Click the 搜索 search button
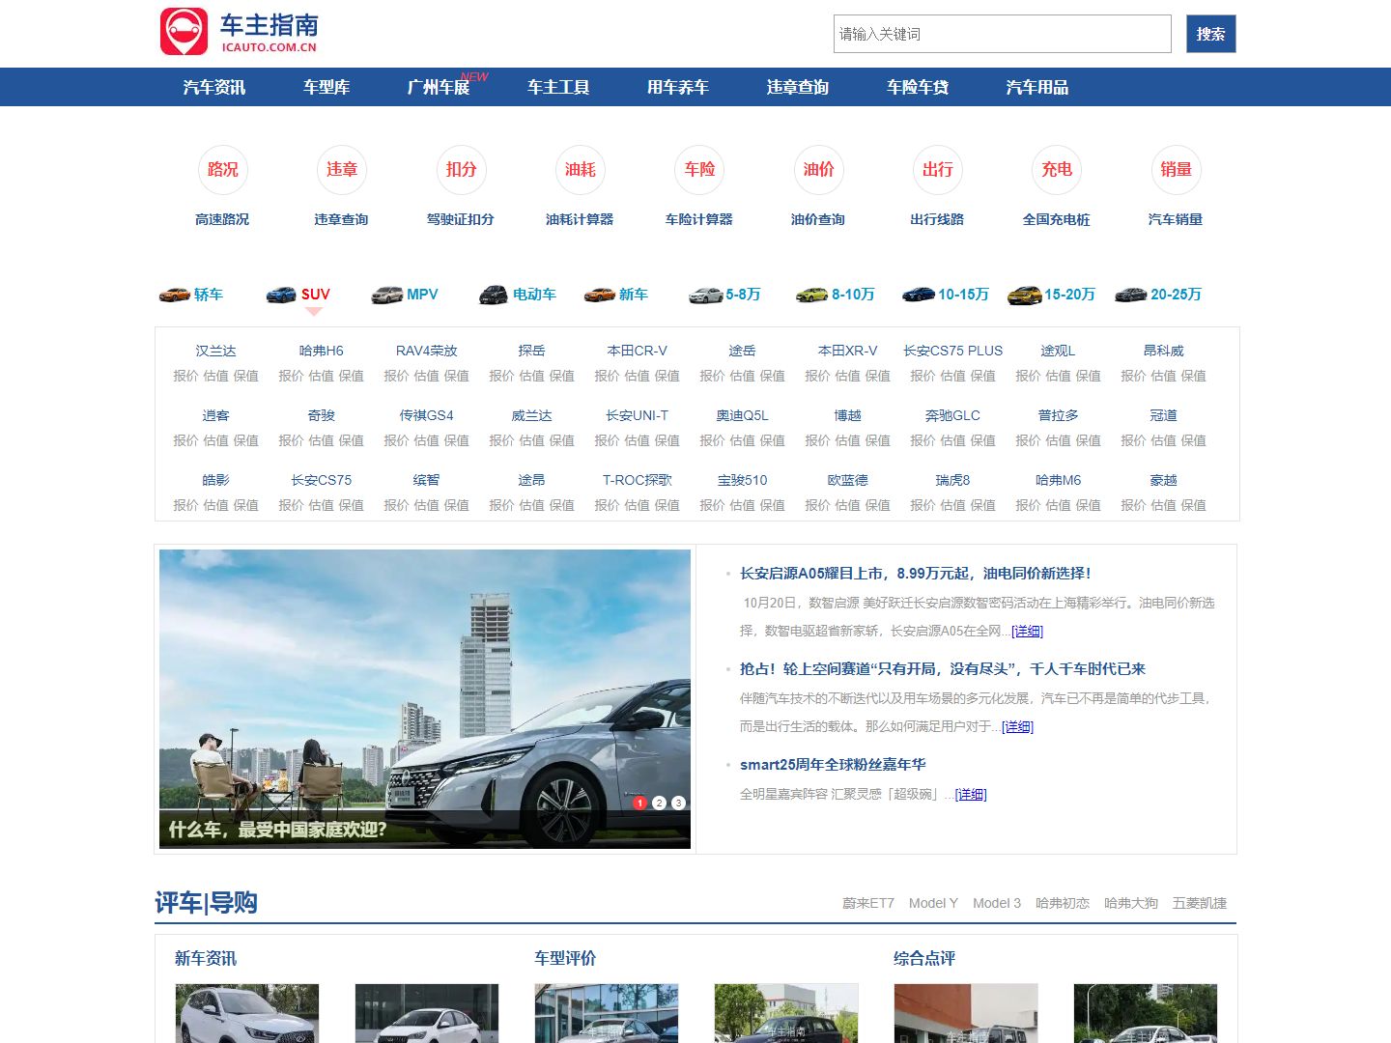The image size is (1391, 1043). click(1211, 34)
